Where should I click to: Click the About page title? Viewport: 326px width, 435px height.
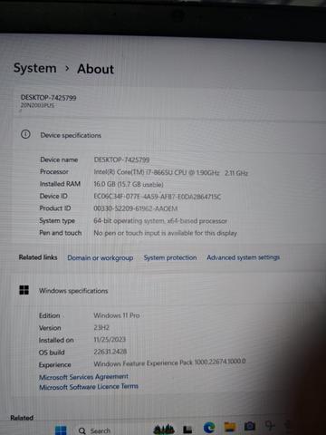[96, 69]
